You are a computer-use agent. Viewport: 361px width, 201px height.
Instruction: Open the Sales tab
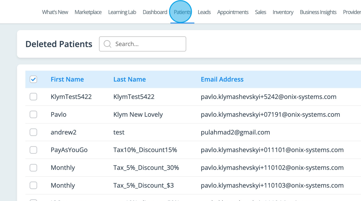click(x=260, y=12)
